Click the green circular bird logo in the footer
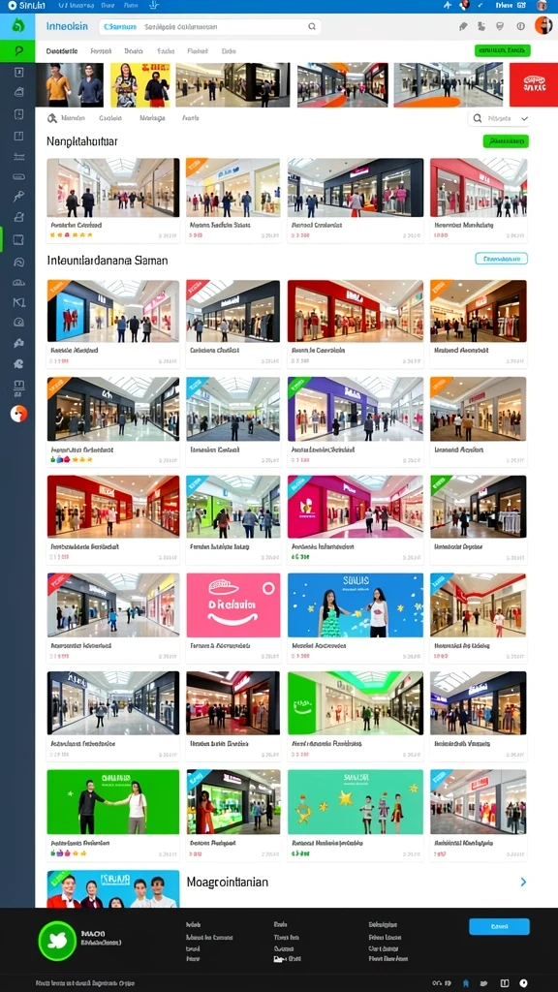 tap(57, 942)
